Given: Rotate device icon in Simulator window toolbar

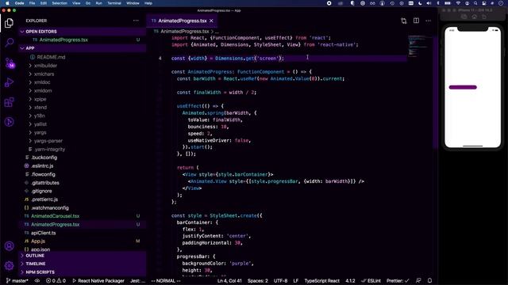Looking at the screenshot, I should [x=484, y=17].
